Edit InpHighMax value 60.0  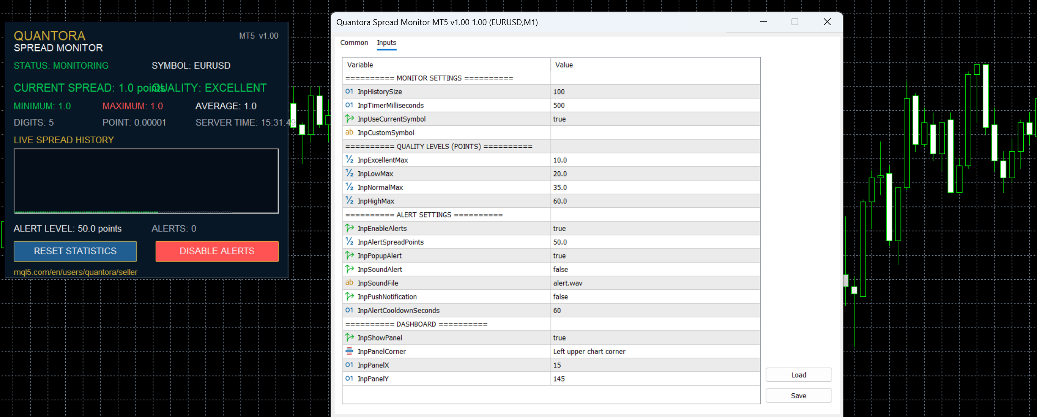pos(655,201)
